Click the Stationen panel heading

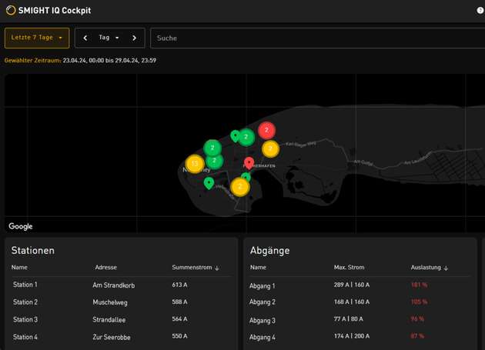pos(33,251)
